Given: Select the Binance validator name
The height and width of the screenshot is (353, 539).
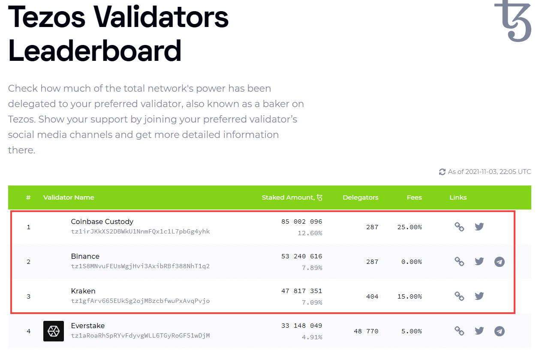Looking at the screenshot, I should point(85,256).
